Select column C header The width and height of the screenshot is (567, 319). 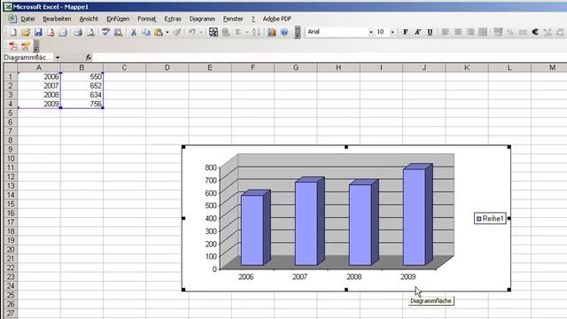click(x=124, y=67)
